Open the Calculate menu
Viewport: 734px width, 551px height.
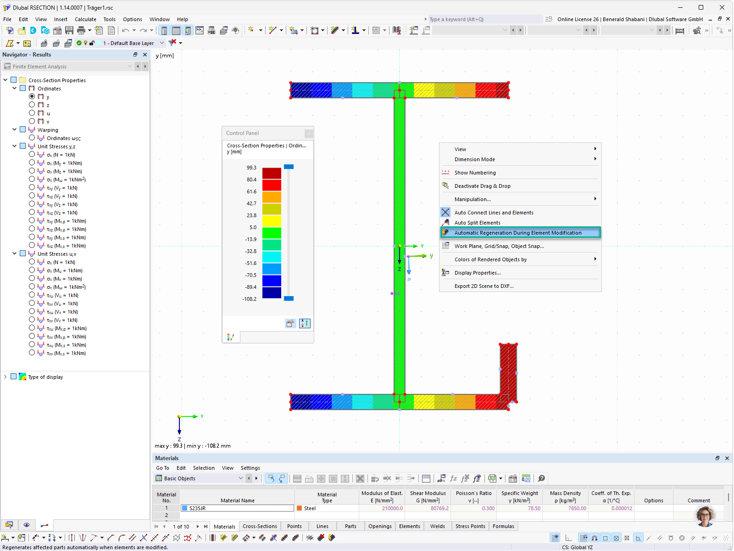[x=85, y=19]
